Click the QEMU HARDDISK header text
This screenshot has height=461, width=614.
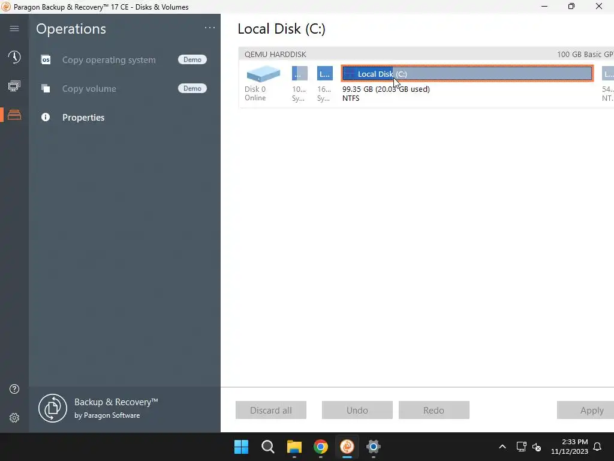point(275,54)
